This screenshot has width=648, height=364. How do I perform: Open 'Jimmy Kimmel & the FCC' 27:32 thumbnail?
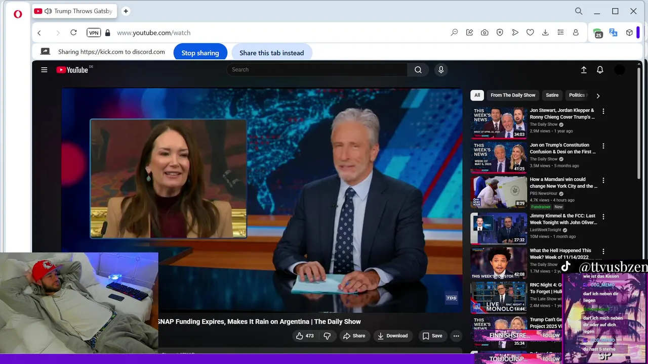tap(499, 228)
